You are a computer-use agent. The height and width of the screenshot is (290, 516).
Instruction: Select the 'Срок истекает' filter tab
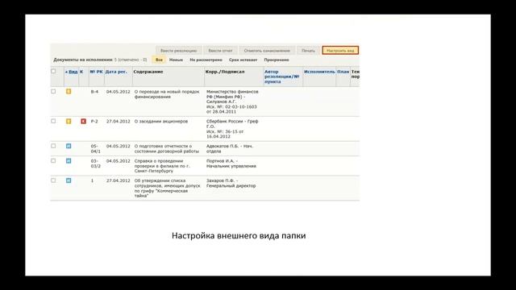[243, 60]
